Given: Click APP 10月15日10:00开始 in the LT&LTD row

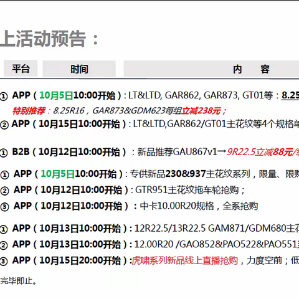Looking at the screenshot, I should tap(69, 124).
